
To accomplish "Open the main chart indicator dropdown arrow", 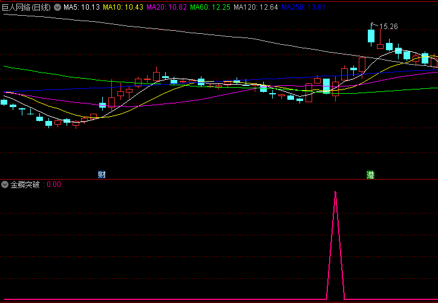I will point(57,7).
